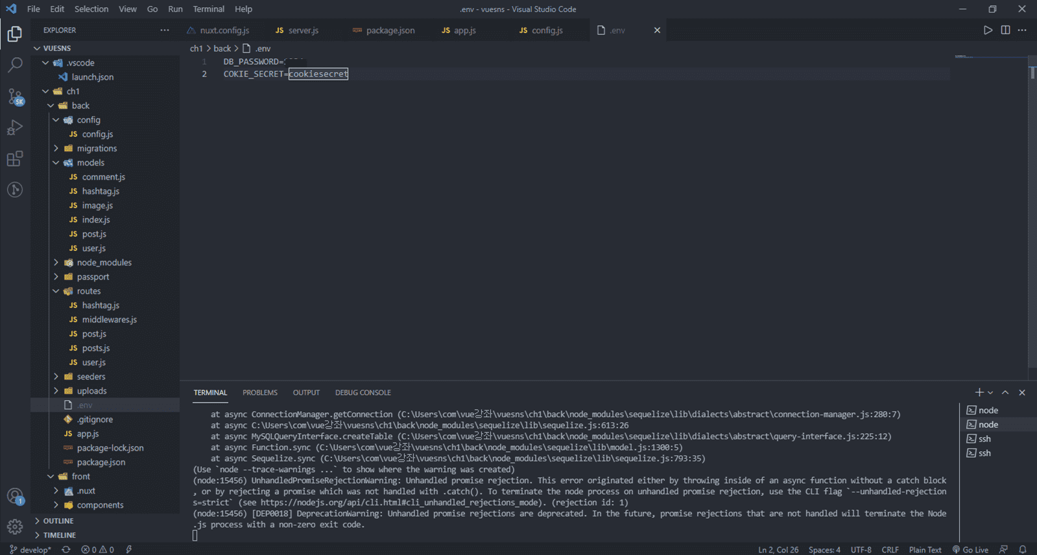
Task: Expand the OUTLINE section
Action: (58, 521)
